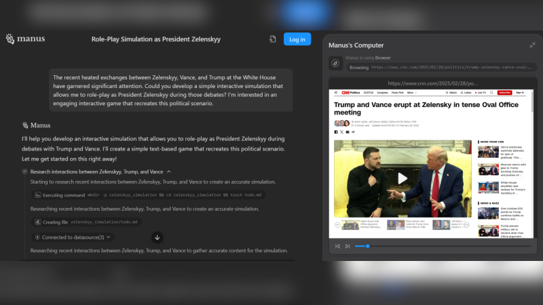Click the 'Role-Play Simulation as President Zelenskyy' title
Screen dimensions: 543x305
point(156,39)
